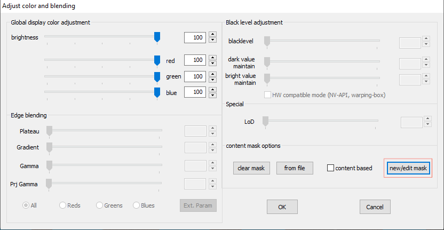
Task: Increase blue value with up arrow
Action: pos(212,89)
